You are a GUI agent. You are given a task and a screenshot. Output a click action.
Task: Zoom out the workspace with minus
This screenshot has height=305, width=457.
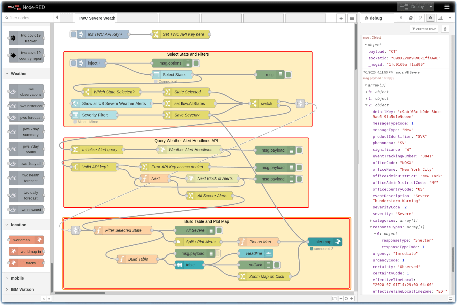341,299
